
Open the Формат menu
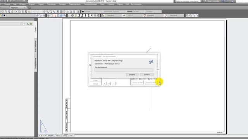[x=32, y=4]
